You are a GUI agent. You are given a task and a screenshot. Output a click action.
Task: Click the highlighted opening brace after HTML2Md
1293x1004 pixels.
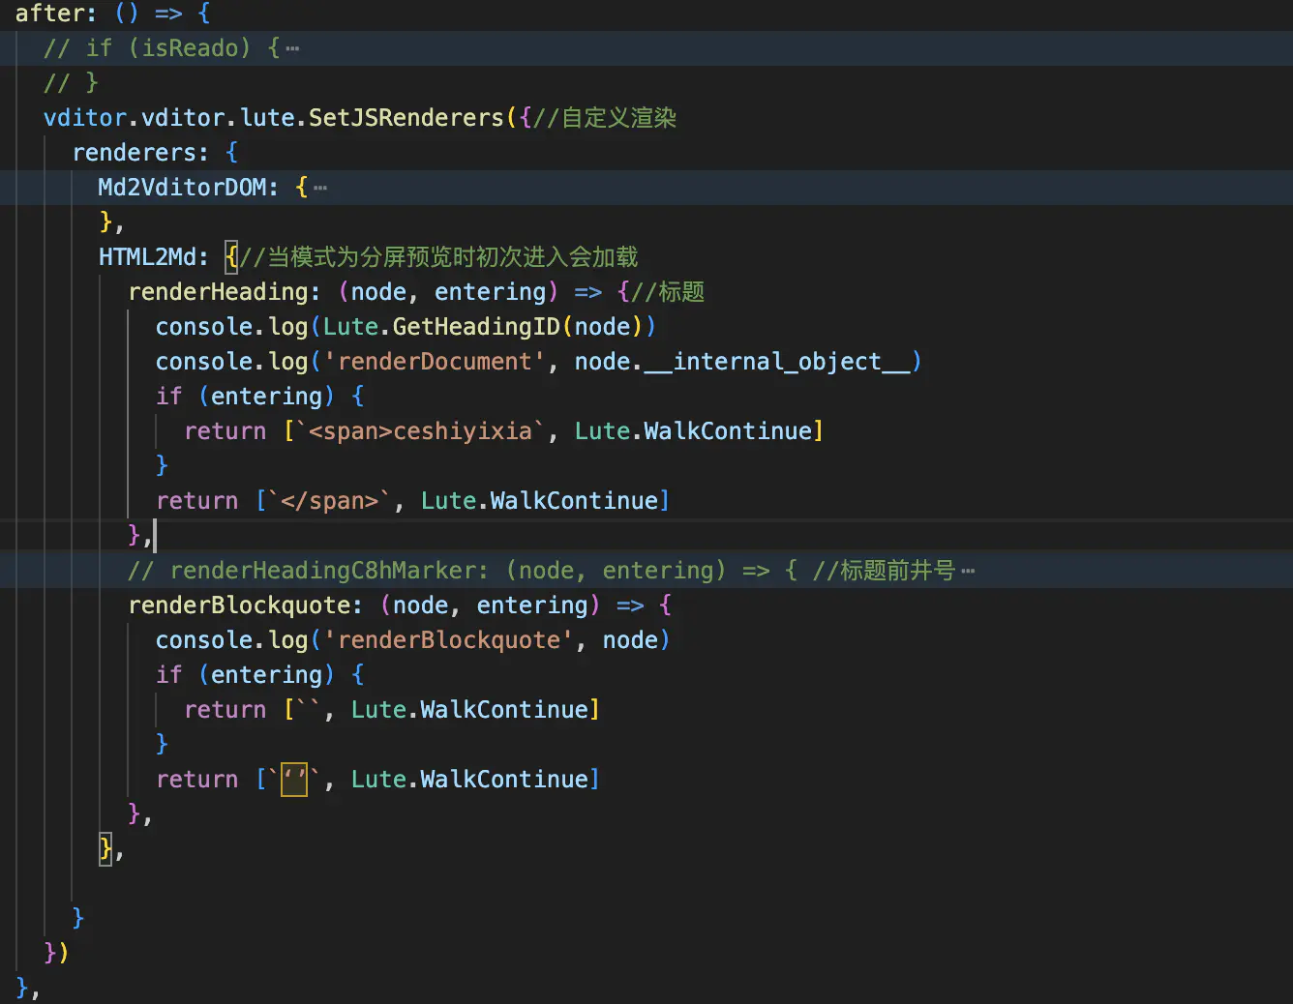[x=231, y=257]
